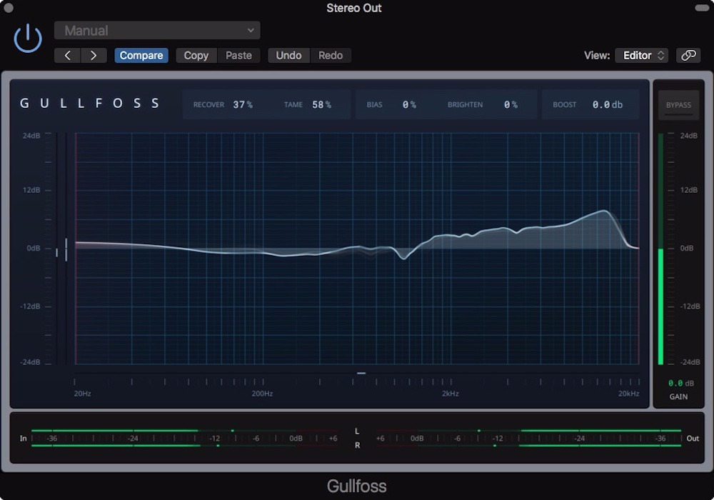The height and width of the screenshot is (500, 714).
Task: Click the link chain icon
Action: [x=688, y=56]
